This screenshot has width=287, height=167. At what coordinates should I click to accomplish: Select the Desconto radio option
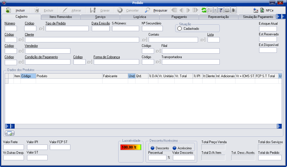[x=153, y=148]
